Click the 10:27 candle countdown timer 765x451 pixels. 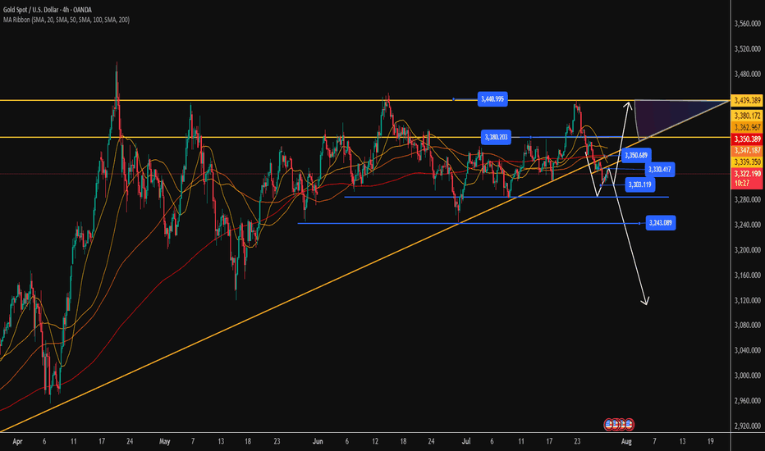click(x=741, y=184)
